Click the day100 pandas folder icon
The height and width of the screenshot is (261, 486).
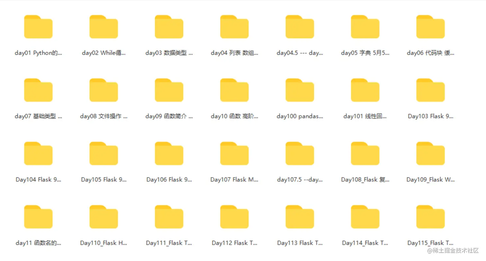coord(300,90)
